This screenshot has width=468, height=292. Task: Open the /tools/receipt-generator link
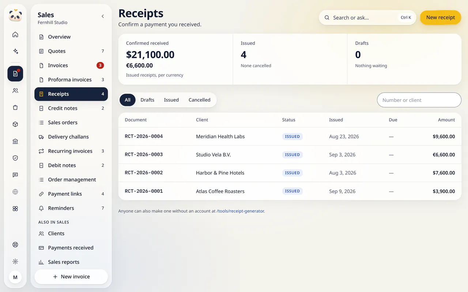[x=240, y=211]
